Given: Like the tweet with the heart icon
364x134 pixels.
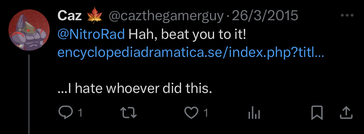Looking at the screenshot, I should (x=191, y=113).
